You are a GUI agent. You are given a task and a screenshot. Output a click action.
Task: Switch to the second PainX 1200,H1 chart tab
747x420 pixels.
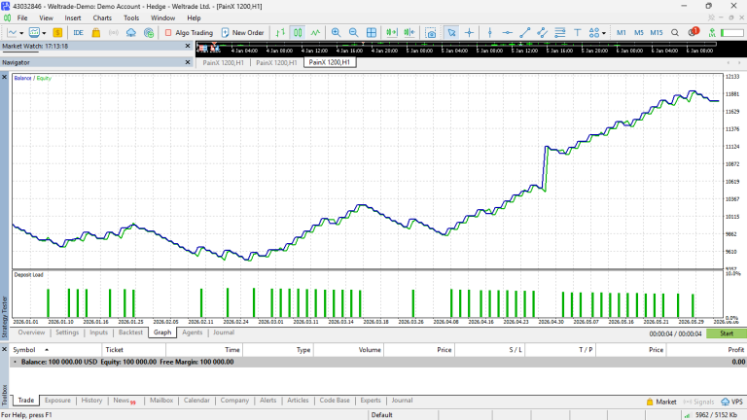[276, 62]
